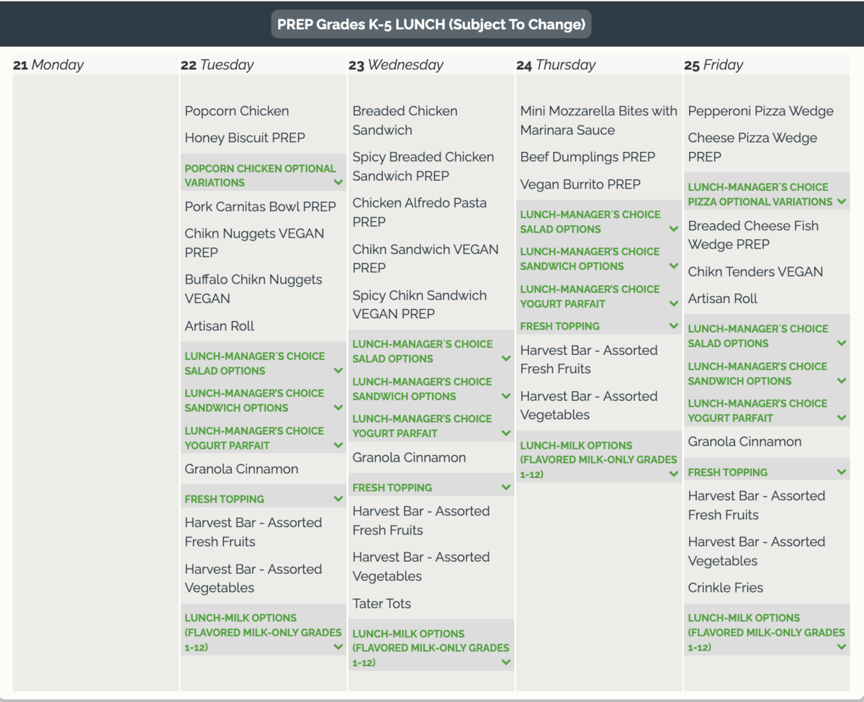Select Crinkle Fries on Friday
Screen dimensions: 864x702
[x=726, y=588]
